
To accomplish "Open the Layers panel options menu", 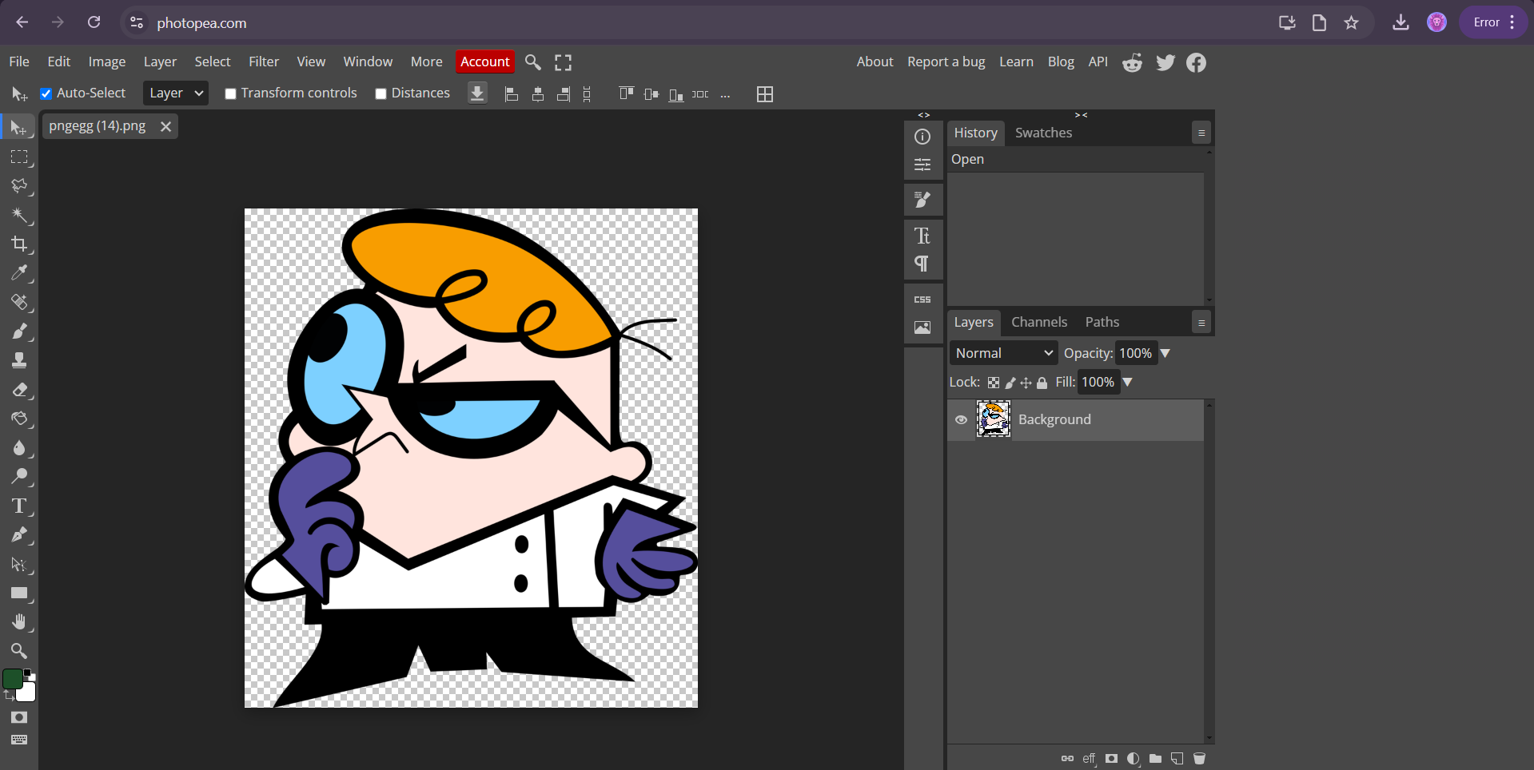I will click(x=1201, y=323).
